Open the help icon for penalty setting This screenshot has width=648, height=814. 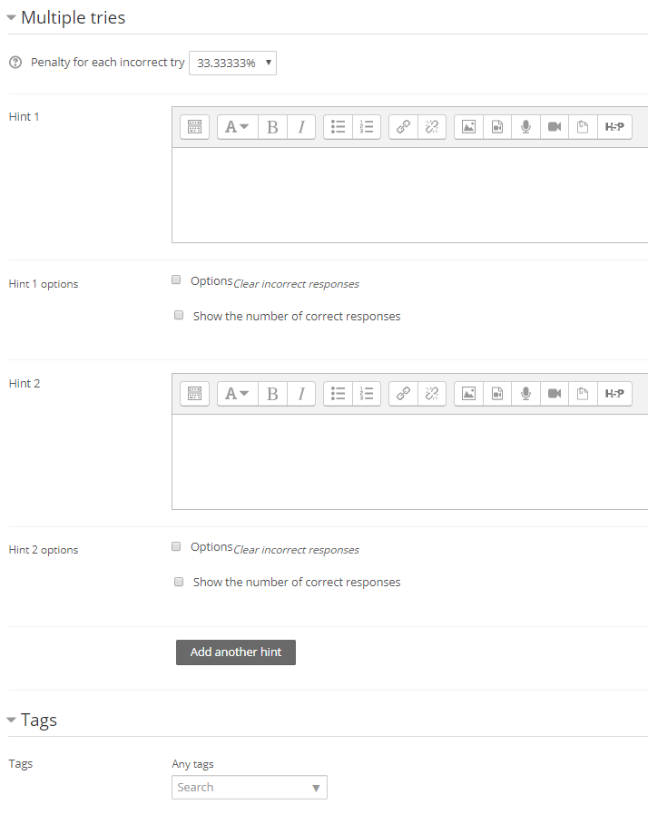coord(15,63)
